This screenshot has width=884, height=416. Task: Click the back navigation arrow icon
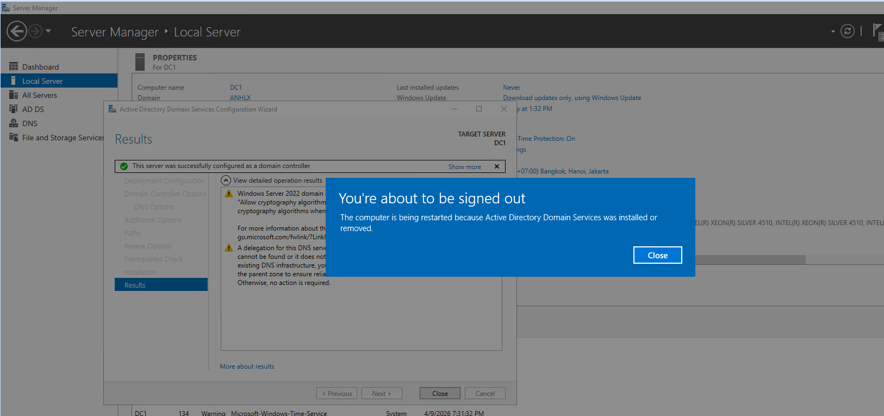click(x=17, y=31)
